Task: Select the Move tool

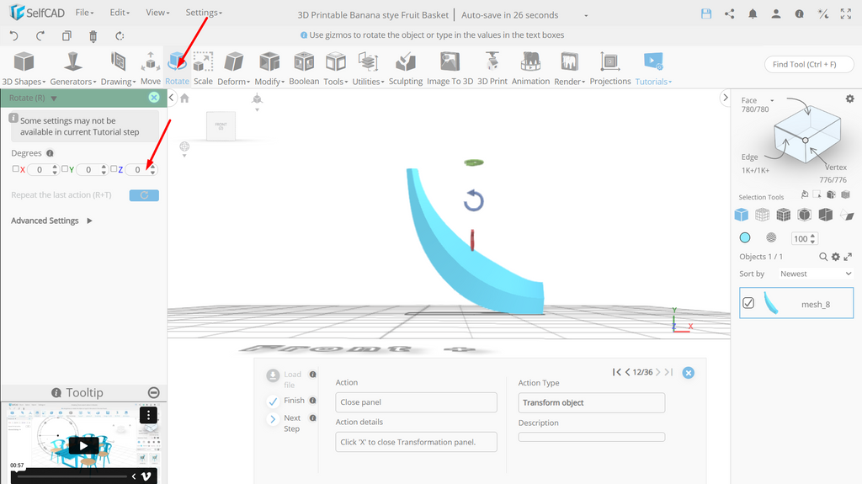Action: pos(150,68)
